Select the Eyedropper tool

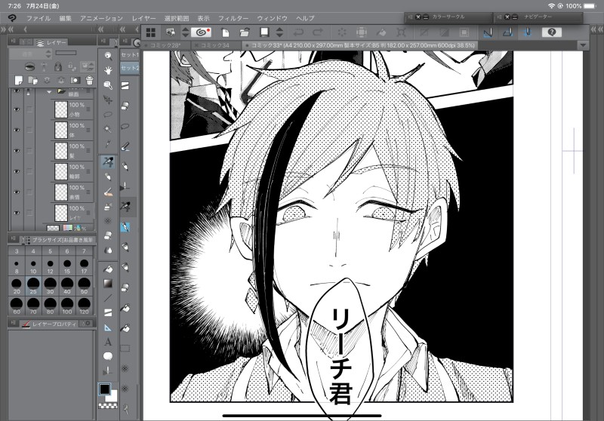(x=108, y=144)
